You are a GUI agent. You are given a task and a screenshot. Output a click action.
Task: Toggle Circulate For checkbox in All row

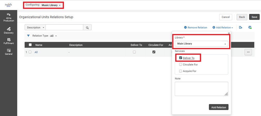[x=154, y=52]
